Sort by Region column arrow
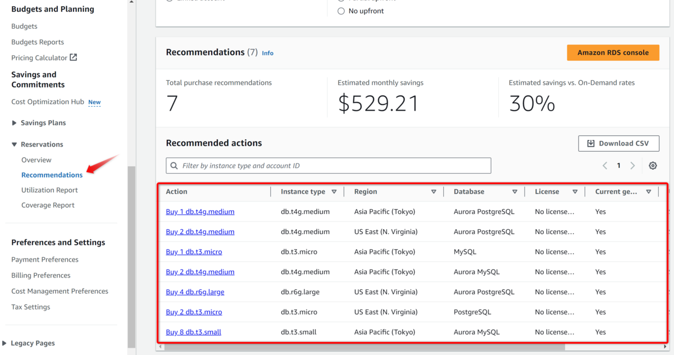 click(x=434, y=192)
